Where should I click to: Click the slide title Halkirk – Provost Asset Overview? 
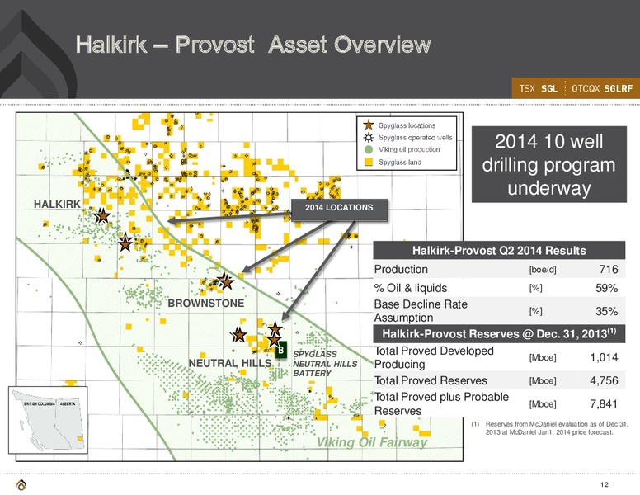click(x=253, y=45)
